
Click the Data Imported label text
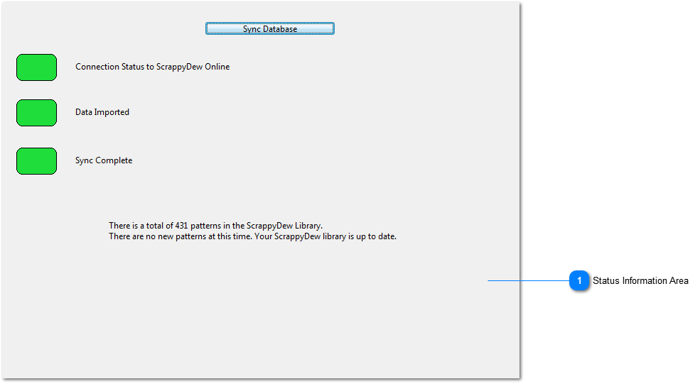click(x=102, y=112)
